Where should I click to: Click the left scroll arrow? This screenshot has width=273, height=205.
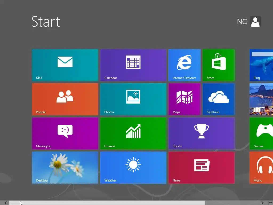coord(6,203)
